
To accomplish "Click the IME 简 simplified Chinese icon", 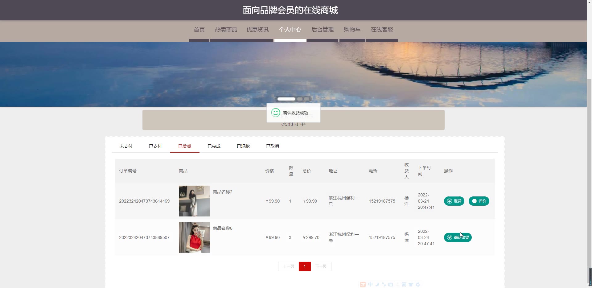I will click(x=404, y=285).
